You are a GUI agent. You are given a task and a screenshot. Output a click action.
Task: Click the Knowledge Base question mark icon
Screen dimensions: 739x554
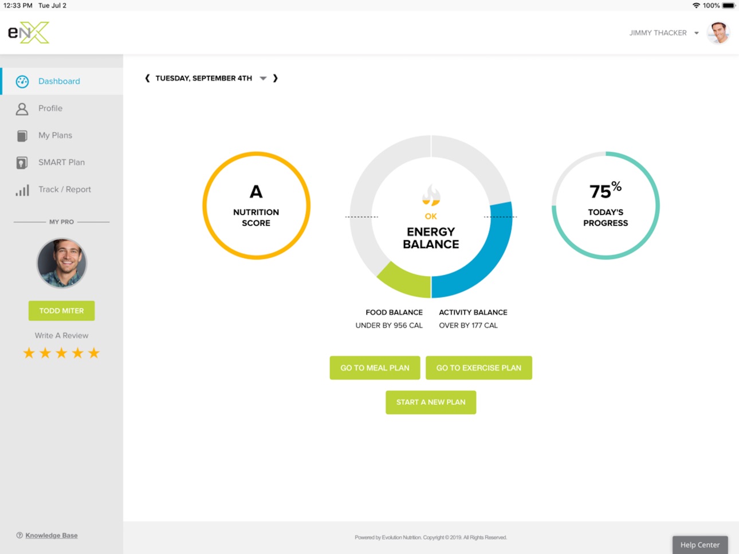[x=19, y=535]
